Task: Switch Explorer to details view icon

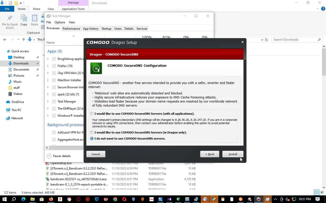Action: tap(317, 192)
